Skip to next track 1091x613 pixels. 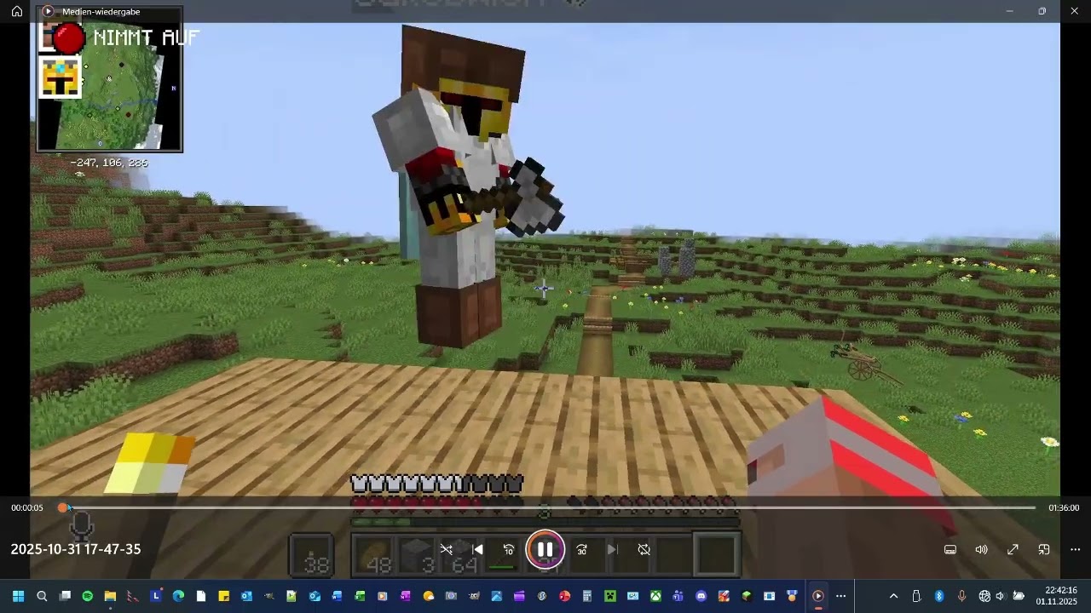coord(612,549)
